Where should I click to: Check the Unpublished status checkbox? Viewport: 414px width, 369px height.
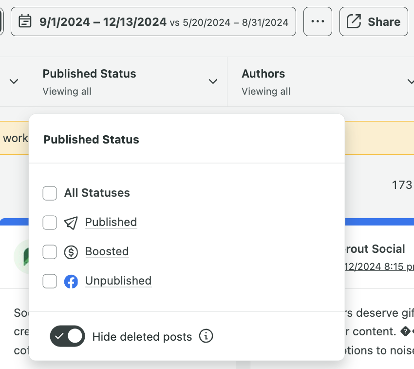[x=50, y=281]
